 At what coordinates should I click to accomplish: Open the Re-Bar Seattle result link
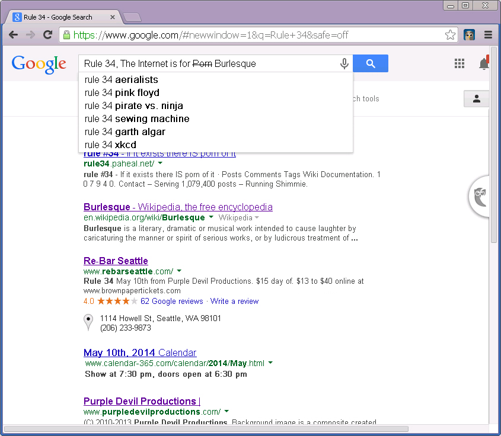[x=116, y=261]
